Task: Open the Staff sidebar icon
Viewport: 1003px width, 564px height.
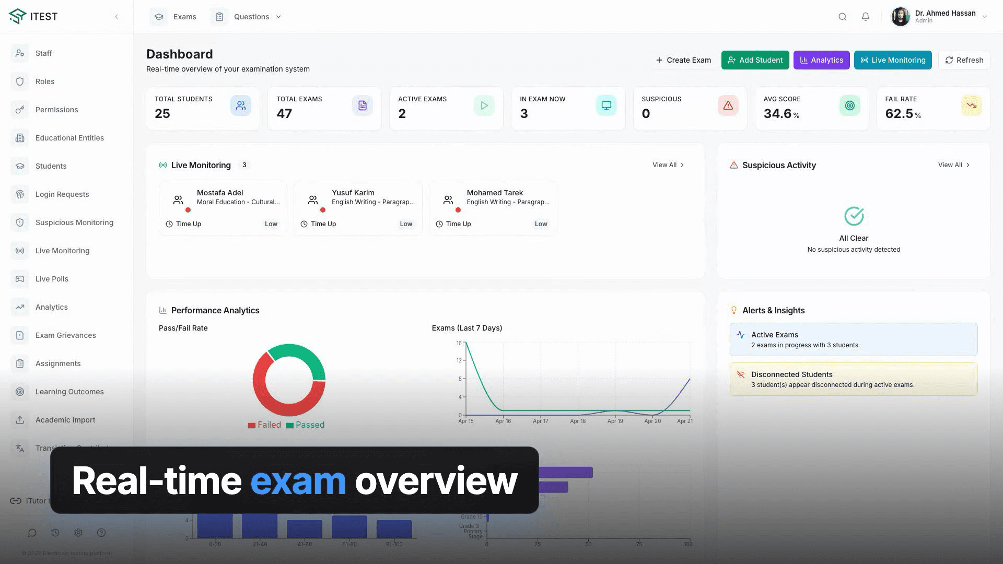Action: point(20,53)
